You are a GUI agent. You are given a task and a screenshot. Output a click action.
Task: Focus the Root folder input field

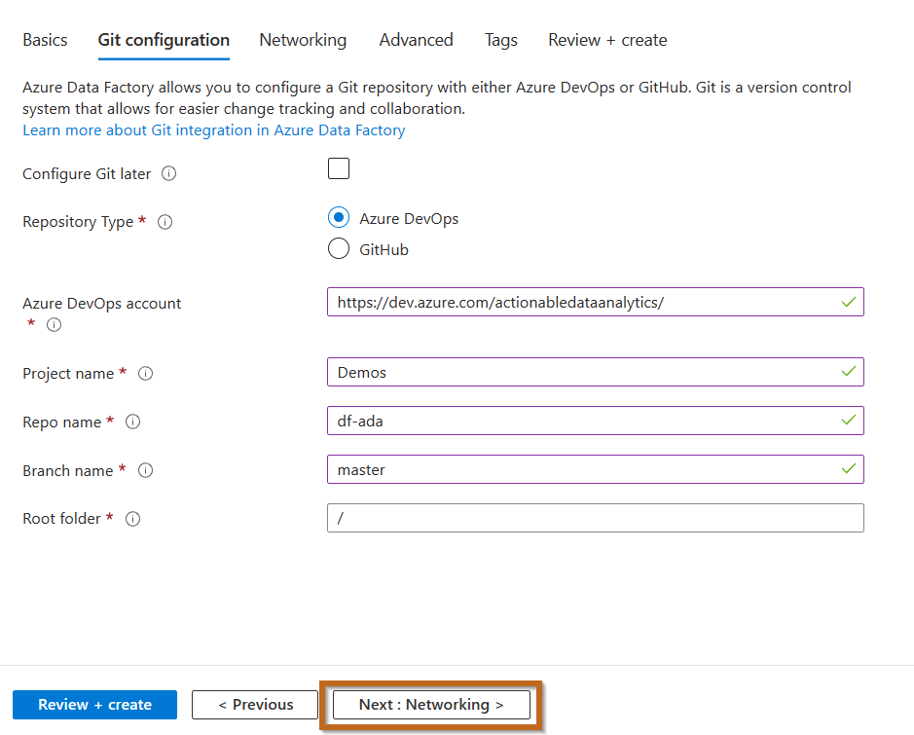coord(596,518)
